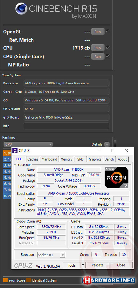138x288 pixels.
Task: Open the Mainboard tab
Action: pos(49,159)
